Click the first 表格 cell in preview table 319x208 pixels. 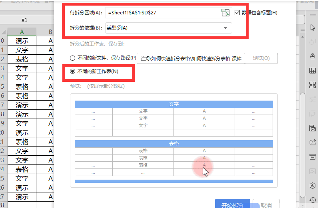pos(143,151)
